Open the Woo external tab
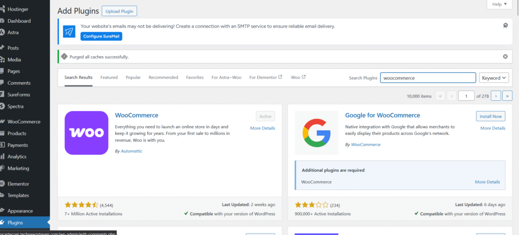This screenshot has height=235, width=519. 298,77
